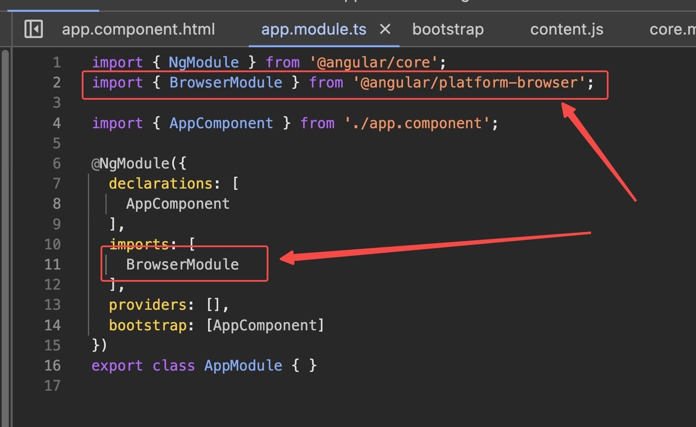
Task: Open the bootstrap file tab
Action: click(x=448, y=29)
